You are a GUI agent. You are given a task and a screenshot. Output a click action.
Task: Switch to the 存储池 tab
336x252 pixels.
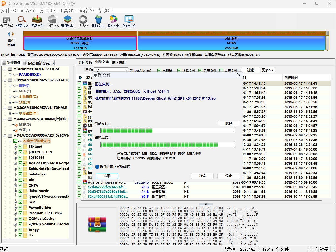(x=39, y=63)
